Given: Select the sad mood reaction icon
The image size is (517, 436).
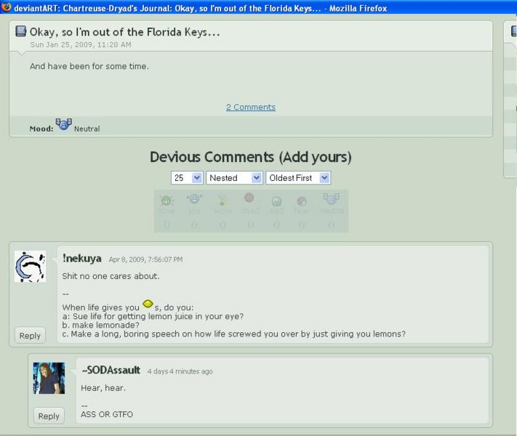Looking at the screenshot, I should click(276, 201).
